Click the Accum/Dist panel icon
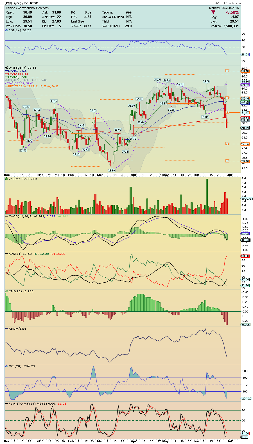The image size is (253, 444). click(x=7, y=329)
